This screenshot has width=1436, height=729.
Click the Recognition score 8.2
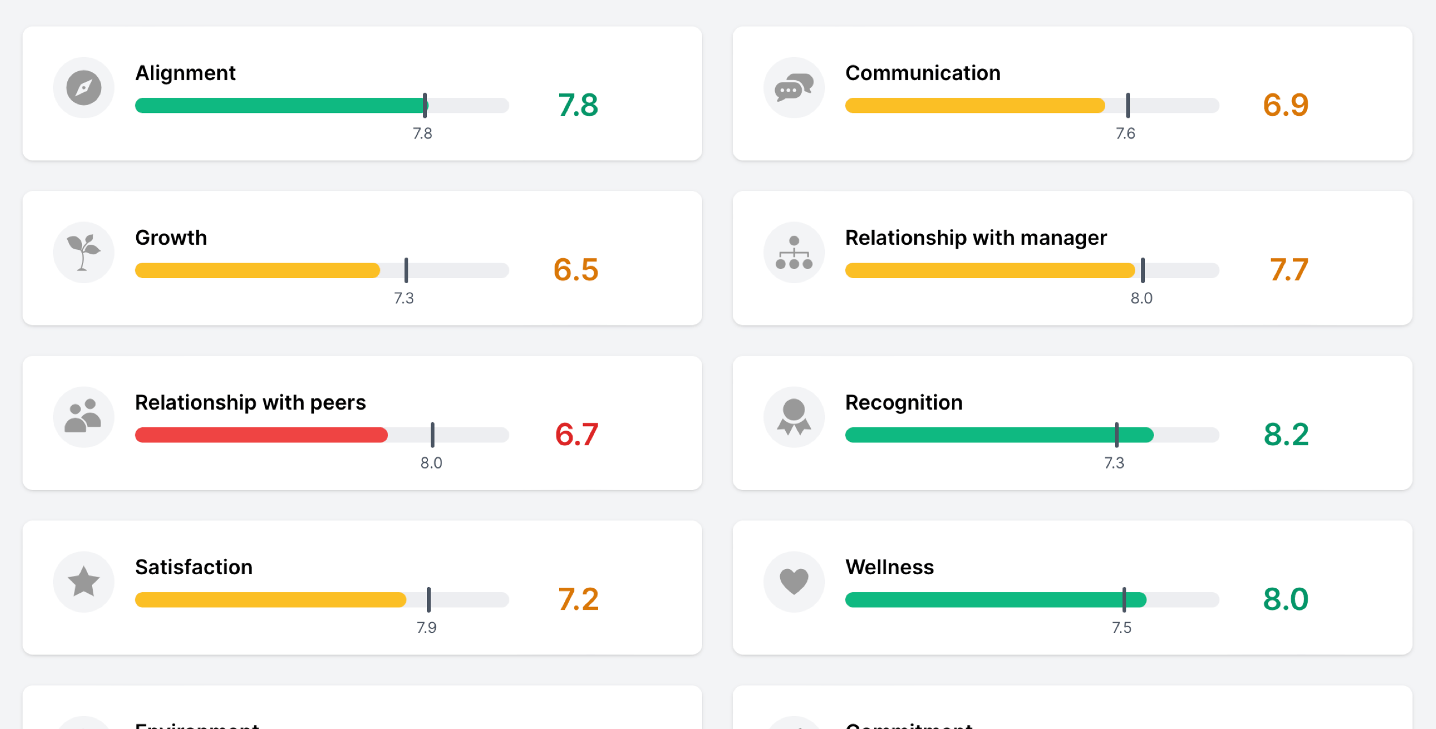click(1286, 435)
